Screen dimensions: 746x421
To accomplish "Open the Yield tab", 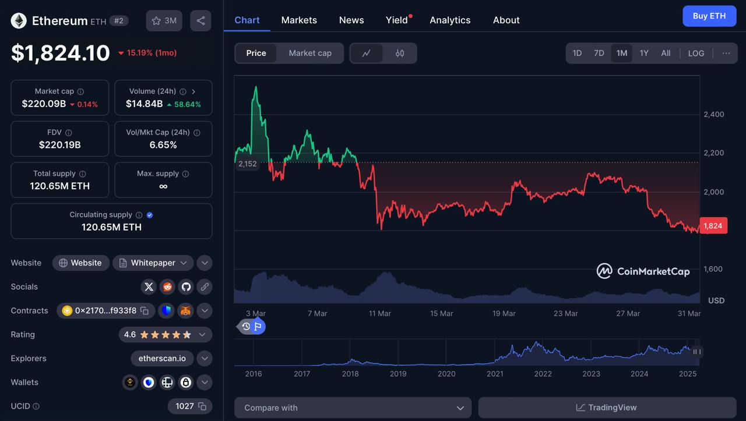I will [x=397, y=20].
